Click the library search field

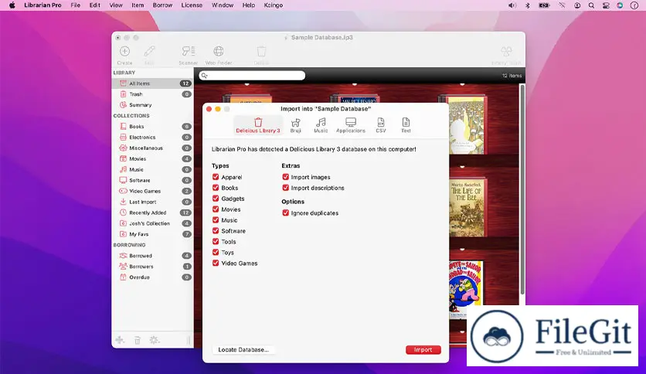(x=252, y=76)
